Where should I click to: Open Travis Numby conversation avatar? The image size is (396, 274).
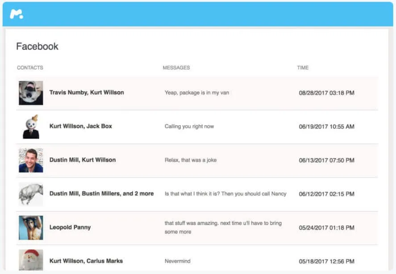click(x=31, y=93)
